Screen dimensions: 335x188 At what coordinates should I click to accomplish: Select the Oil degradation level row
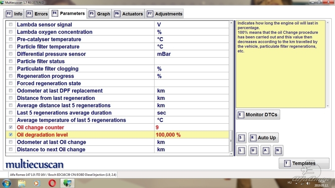tap(117, 135)
